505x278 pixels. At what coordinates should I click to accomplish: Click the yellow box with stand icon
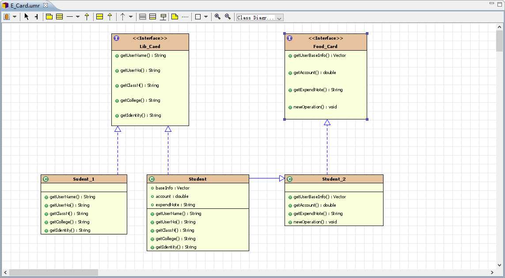(x=163, y=17)
